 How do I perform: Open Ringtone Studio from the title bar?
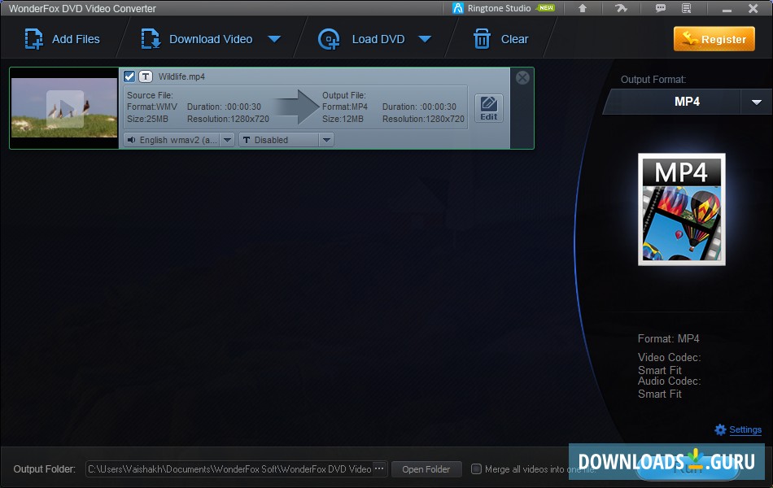pyautogui.click(x=504, y=8)
